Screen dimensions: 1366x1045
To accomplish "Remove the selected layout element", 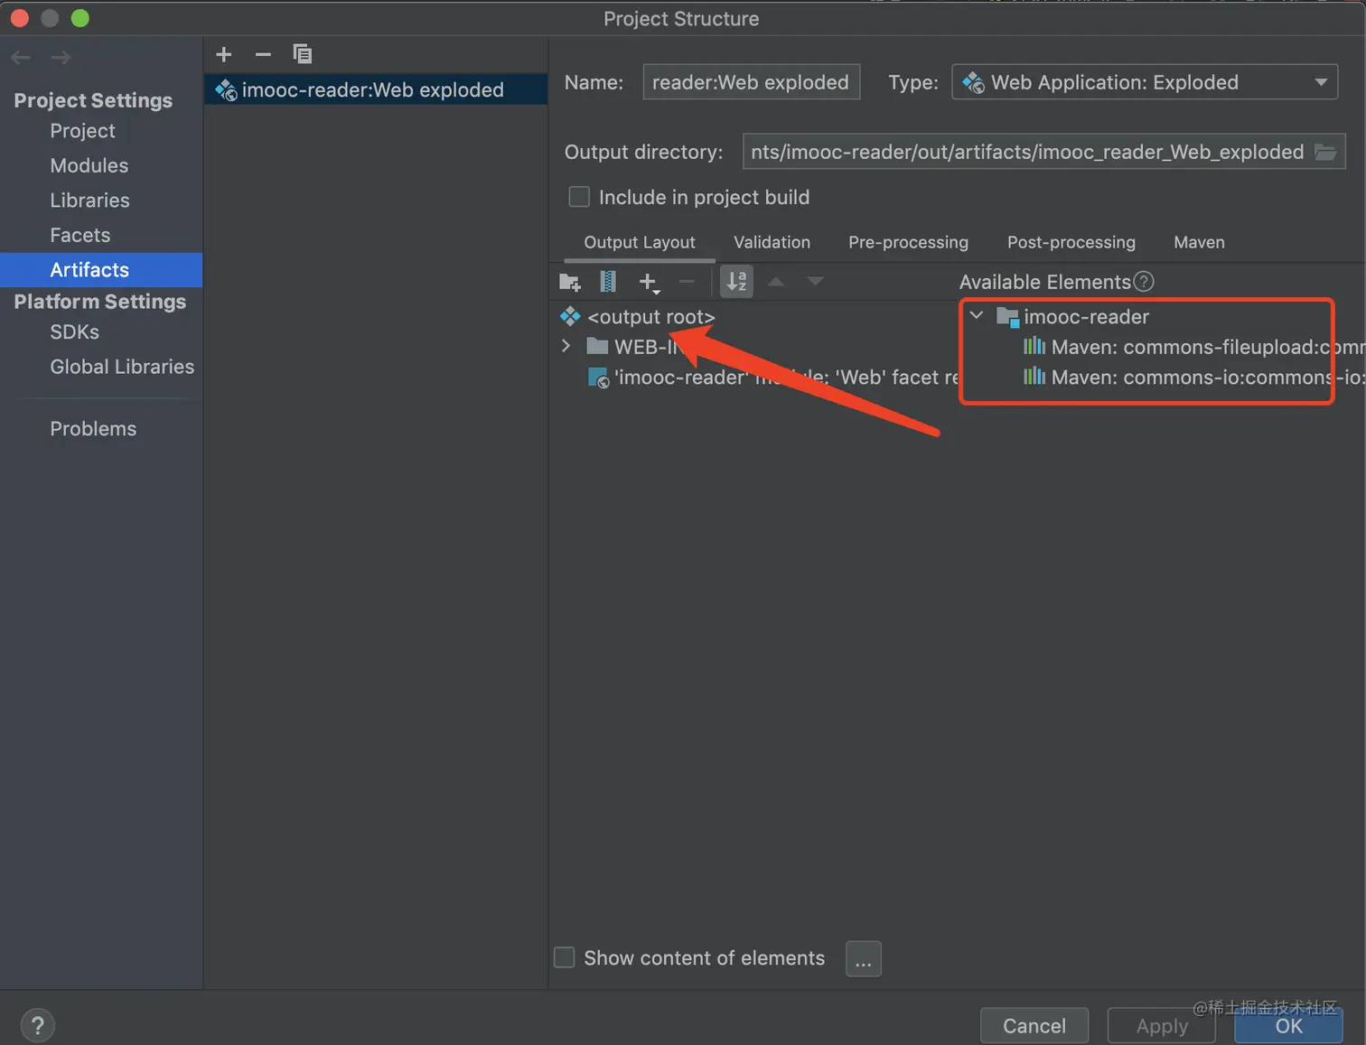I will coord(687,282).
